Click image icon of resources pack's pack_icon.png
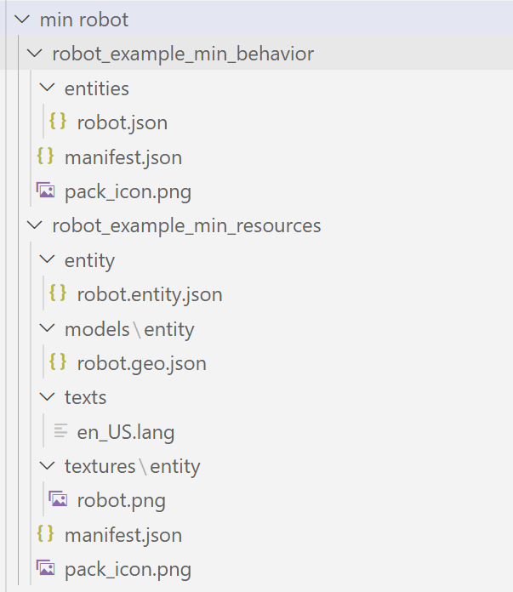Image resolution: width=513 pixels, height=592 pixels. [45, 568]
